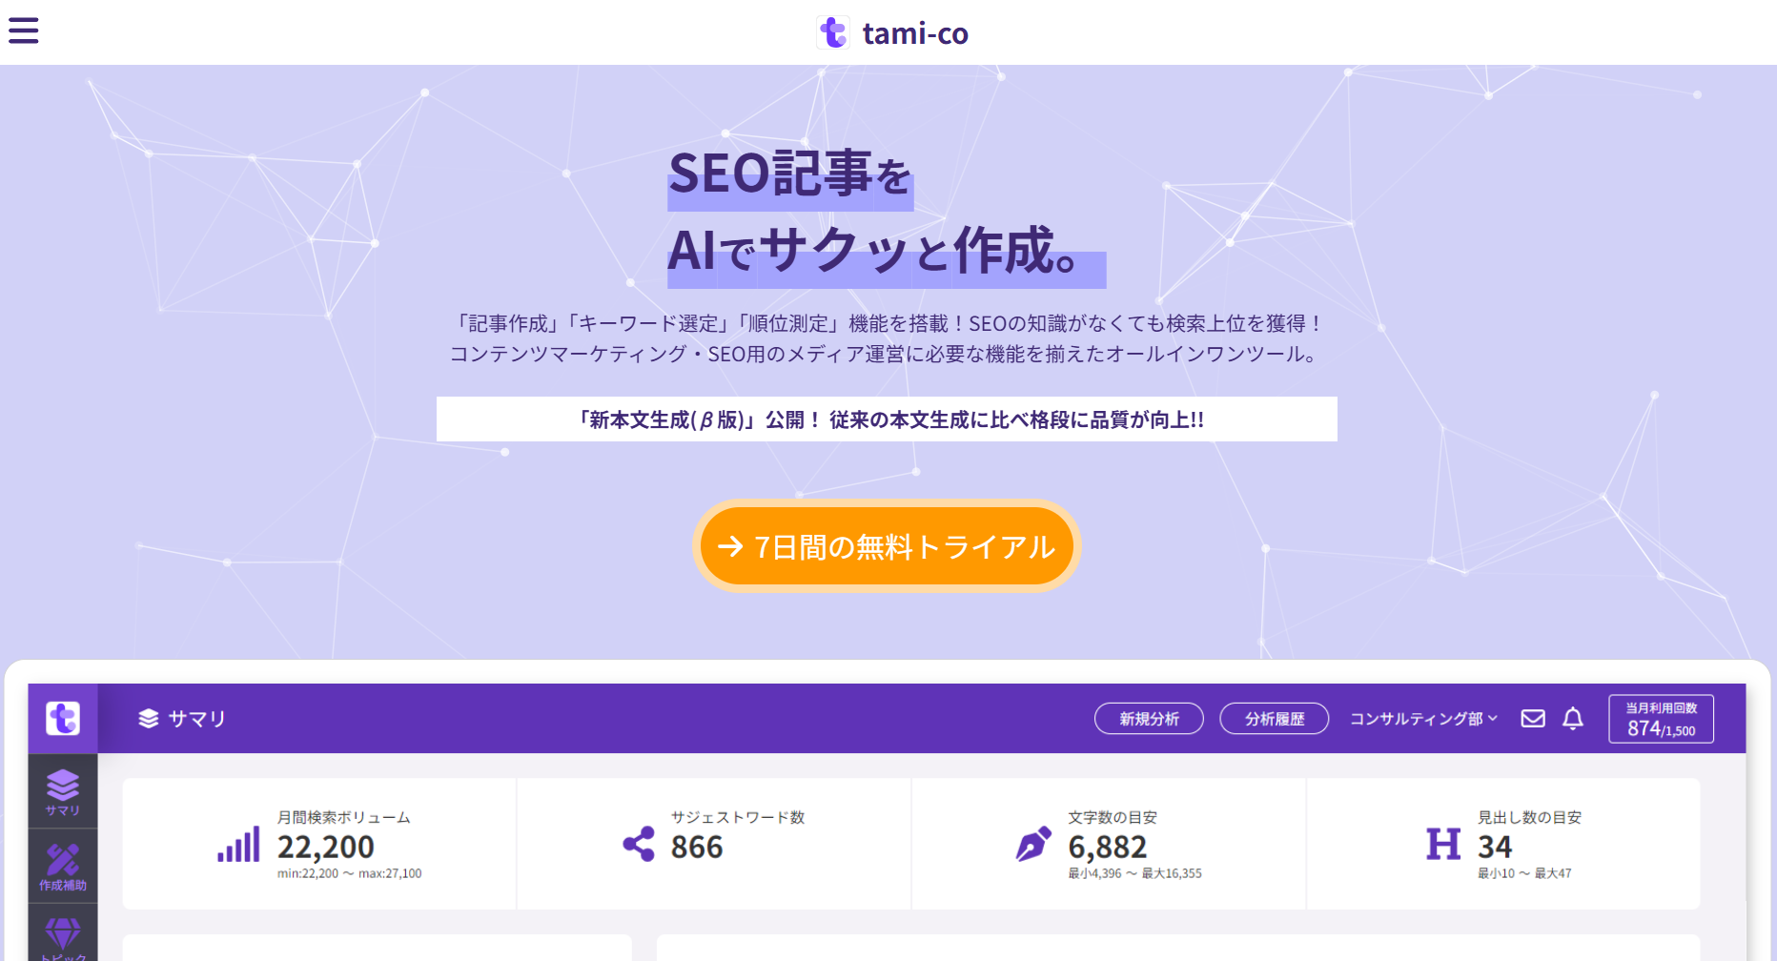Open the 分析履歴 button

pos(1274,719)
